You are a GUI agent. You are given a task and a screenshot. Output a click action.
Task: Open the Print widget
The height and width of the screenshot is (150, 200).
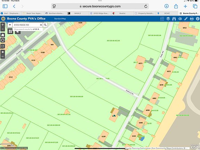(x=192, y=19)
